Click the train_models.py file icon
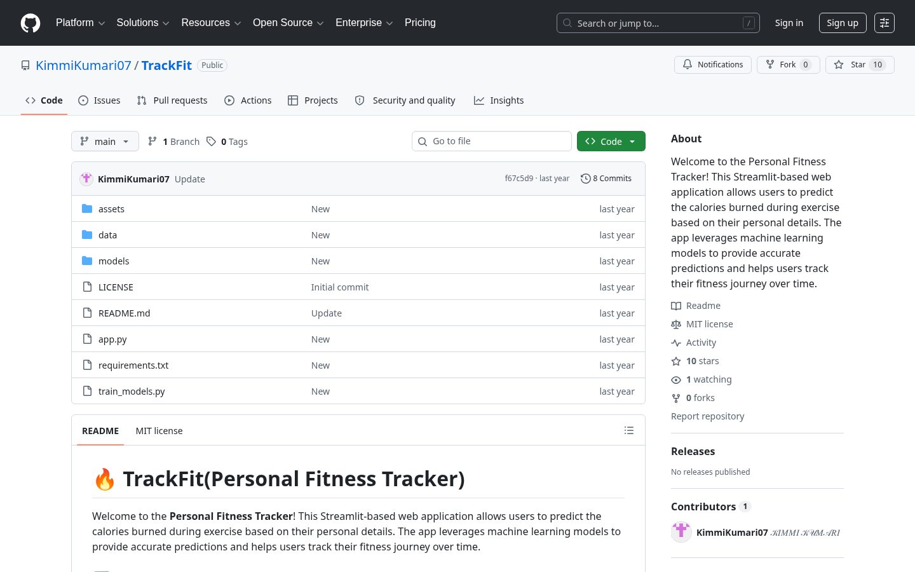 [x=87, y=391]
